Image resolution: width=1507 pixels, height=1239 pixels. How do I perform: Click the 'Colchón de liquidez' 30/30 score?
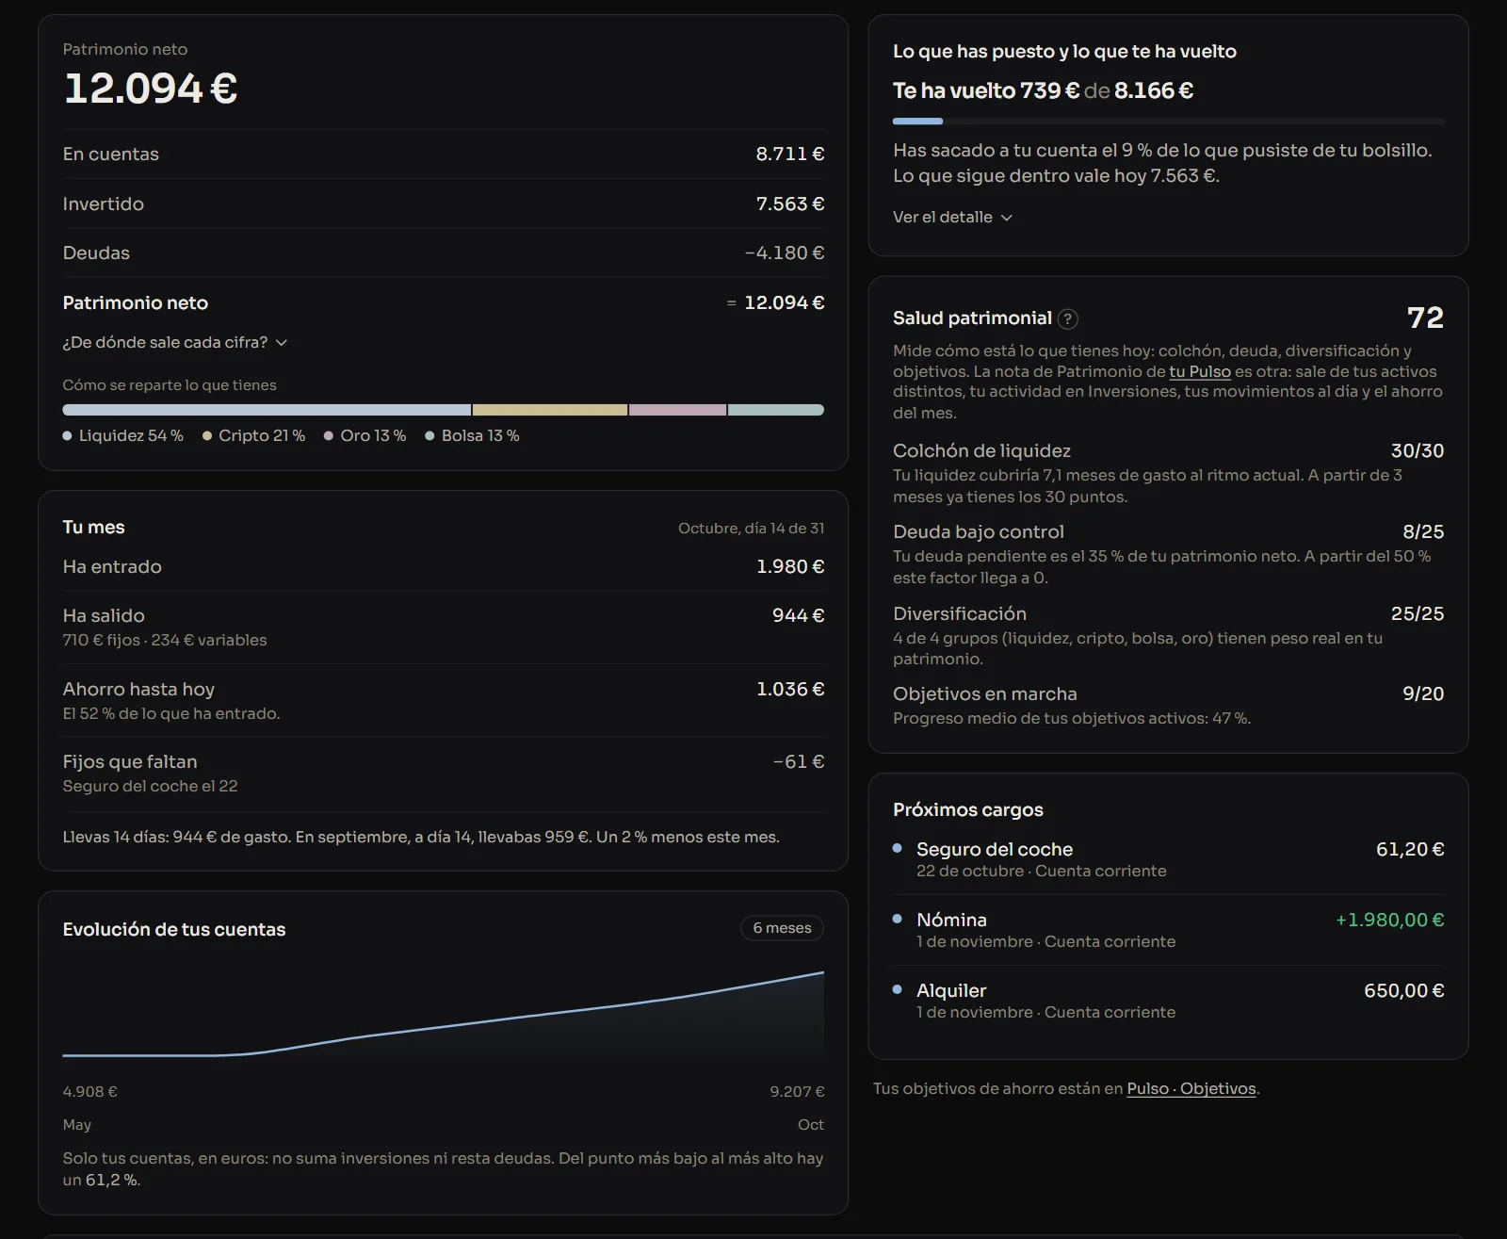[1418, 450]
